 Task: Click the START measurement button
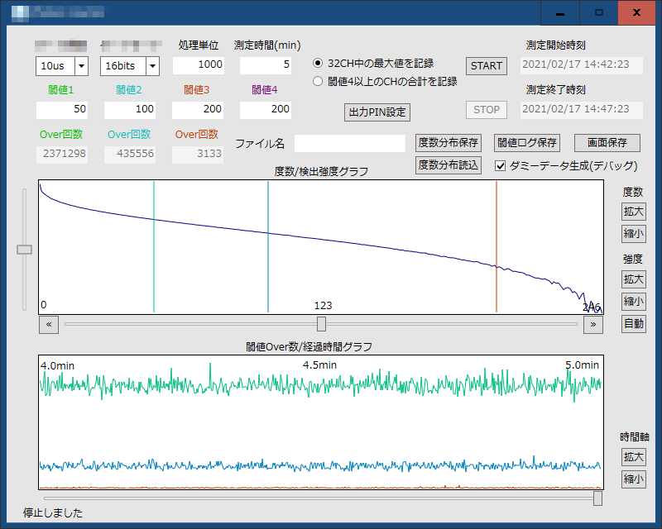pyautogui.click(x=486, y=65)
